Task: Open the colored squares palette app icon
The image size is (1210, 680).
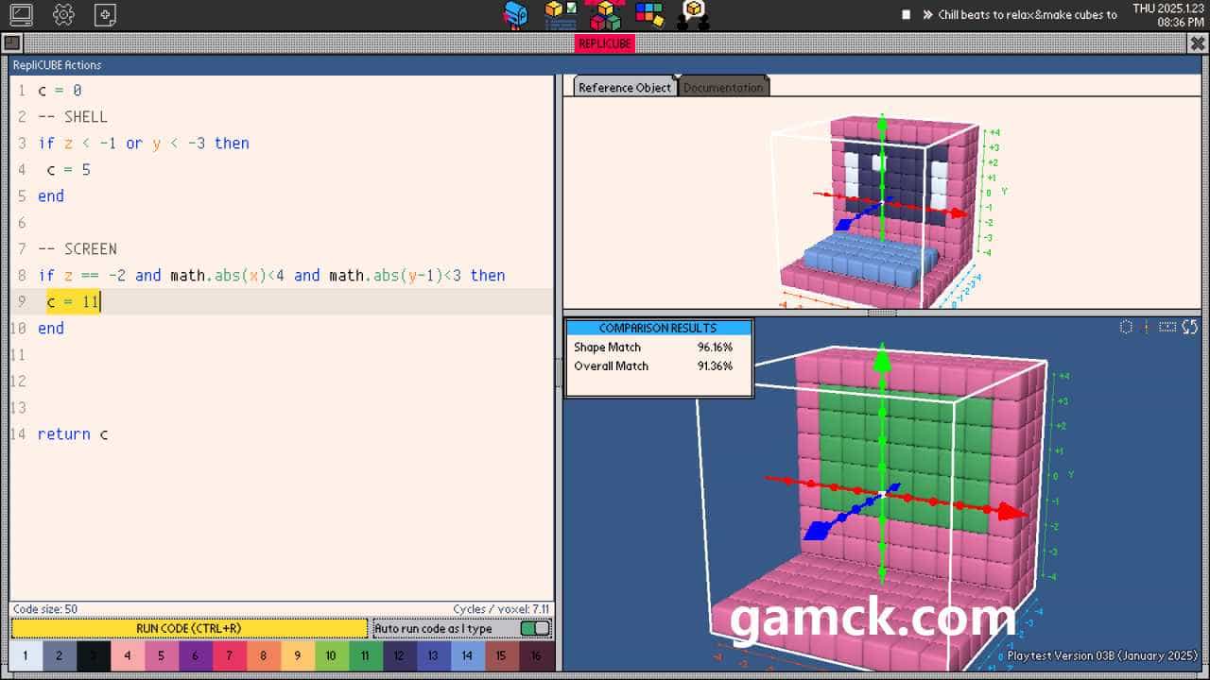Action: click(x=649, y=13)
